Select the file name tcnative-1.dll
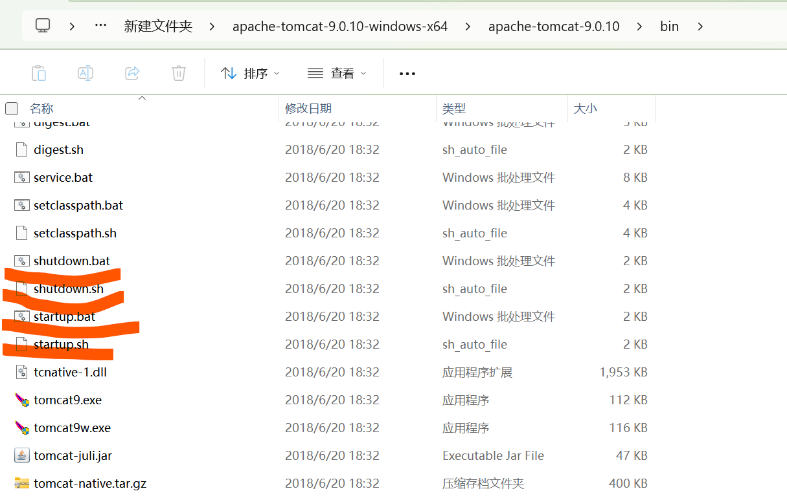 point(70,372)
